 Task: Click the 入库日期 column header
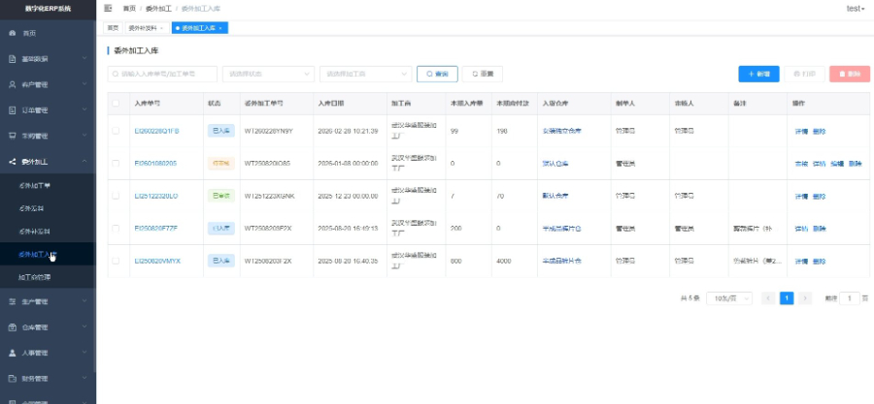330,104
